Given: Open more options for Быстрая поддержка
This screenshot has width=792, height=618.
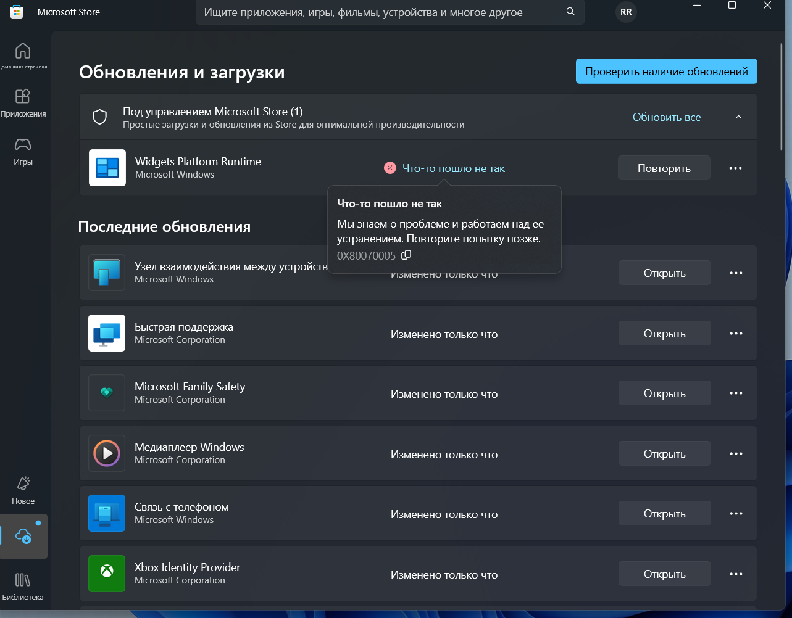Looking at the screenshot, I should [736, 333].
